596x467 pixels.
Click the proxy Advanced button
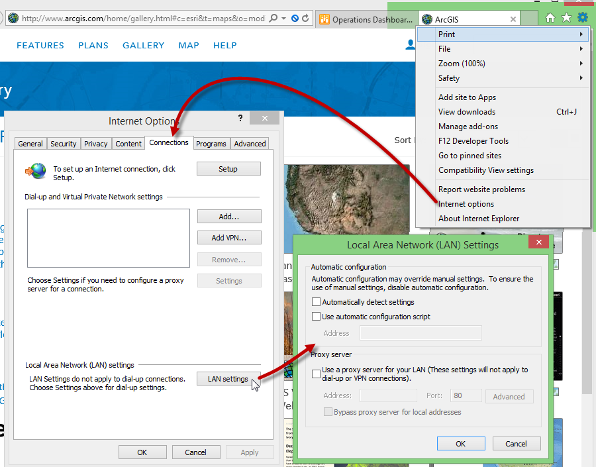point(509,396)
